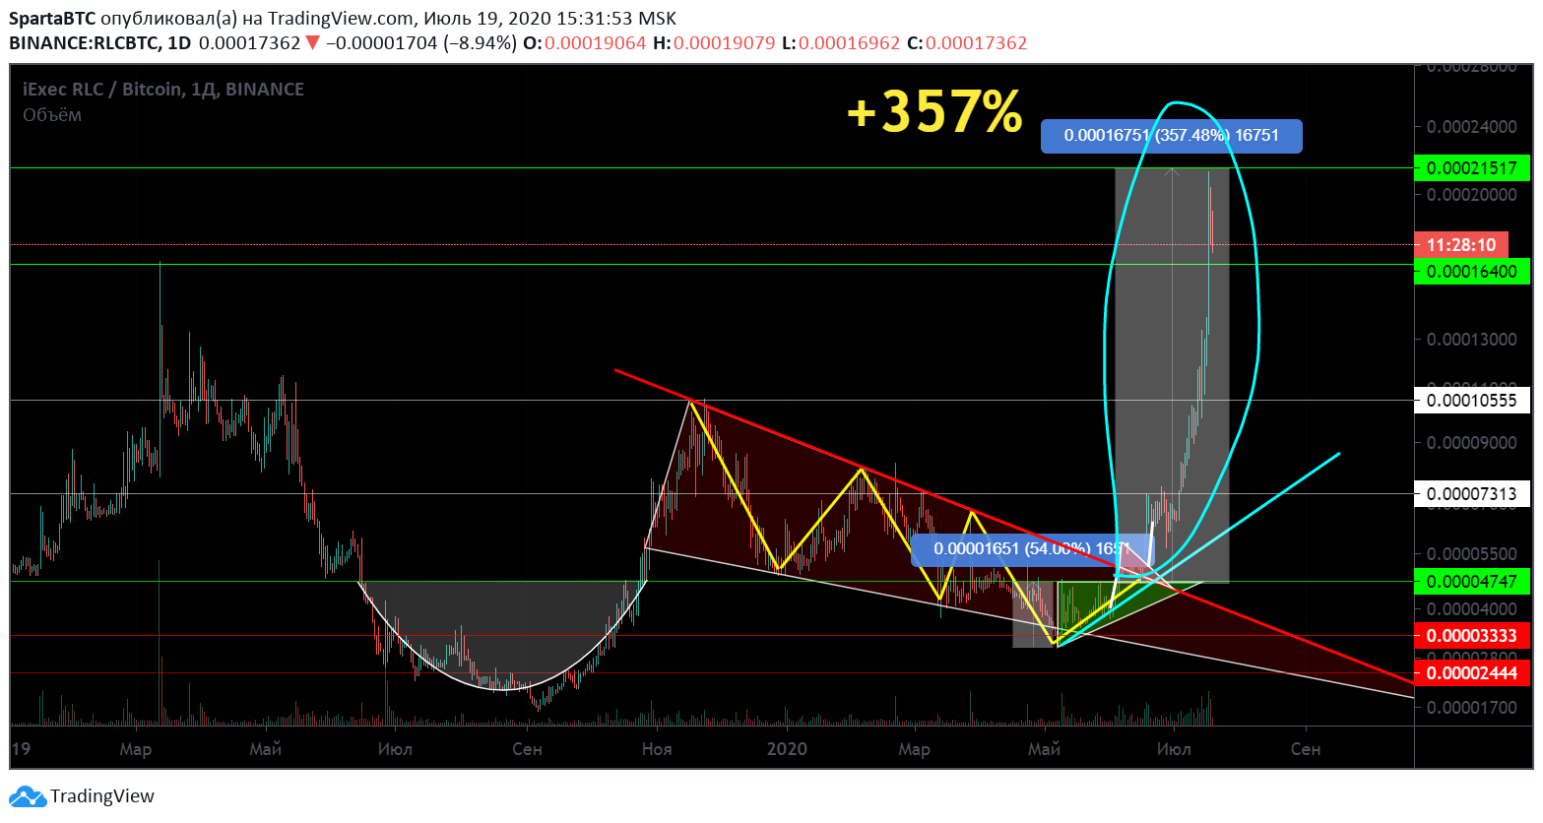Click the Сен label before Ноя
This screenshot has height=823, width=1543.
tap(527, 749)
